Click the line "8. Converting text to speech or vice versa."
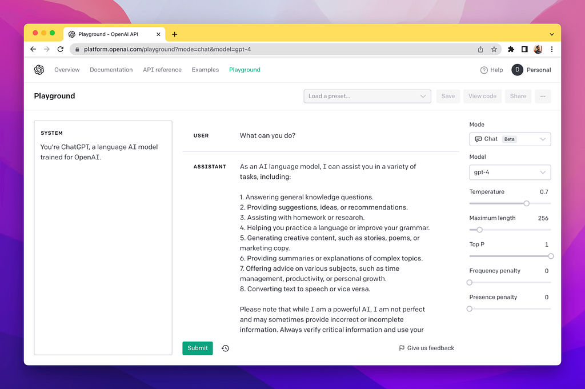Image resolution: width=585 pixels, height=389 pixels. coord(305,288)
